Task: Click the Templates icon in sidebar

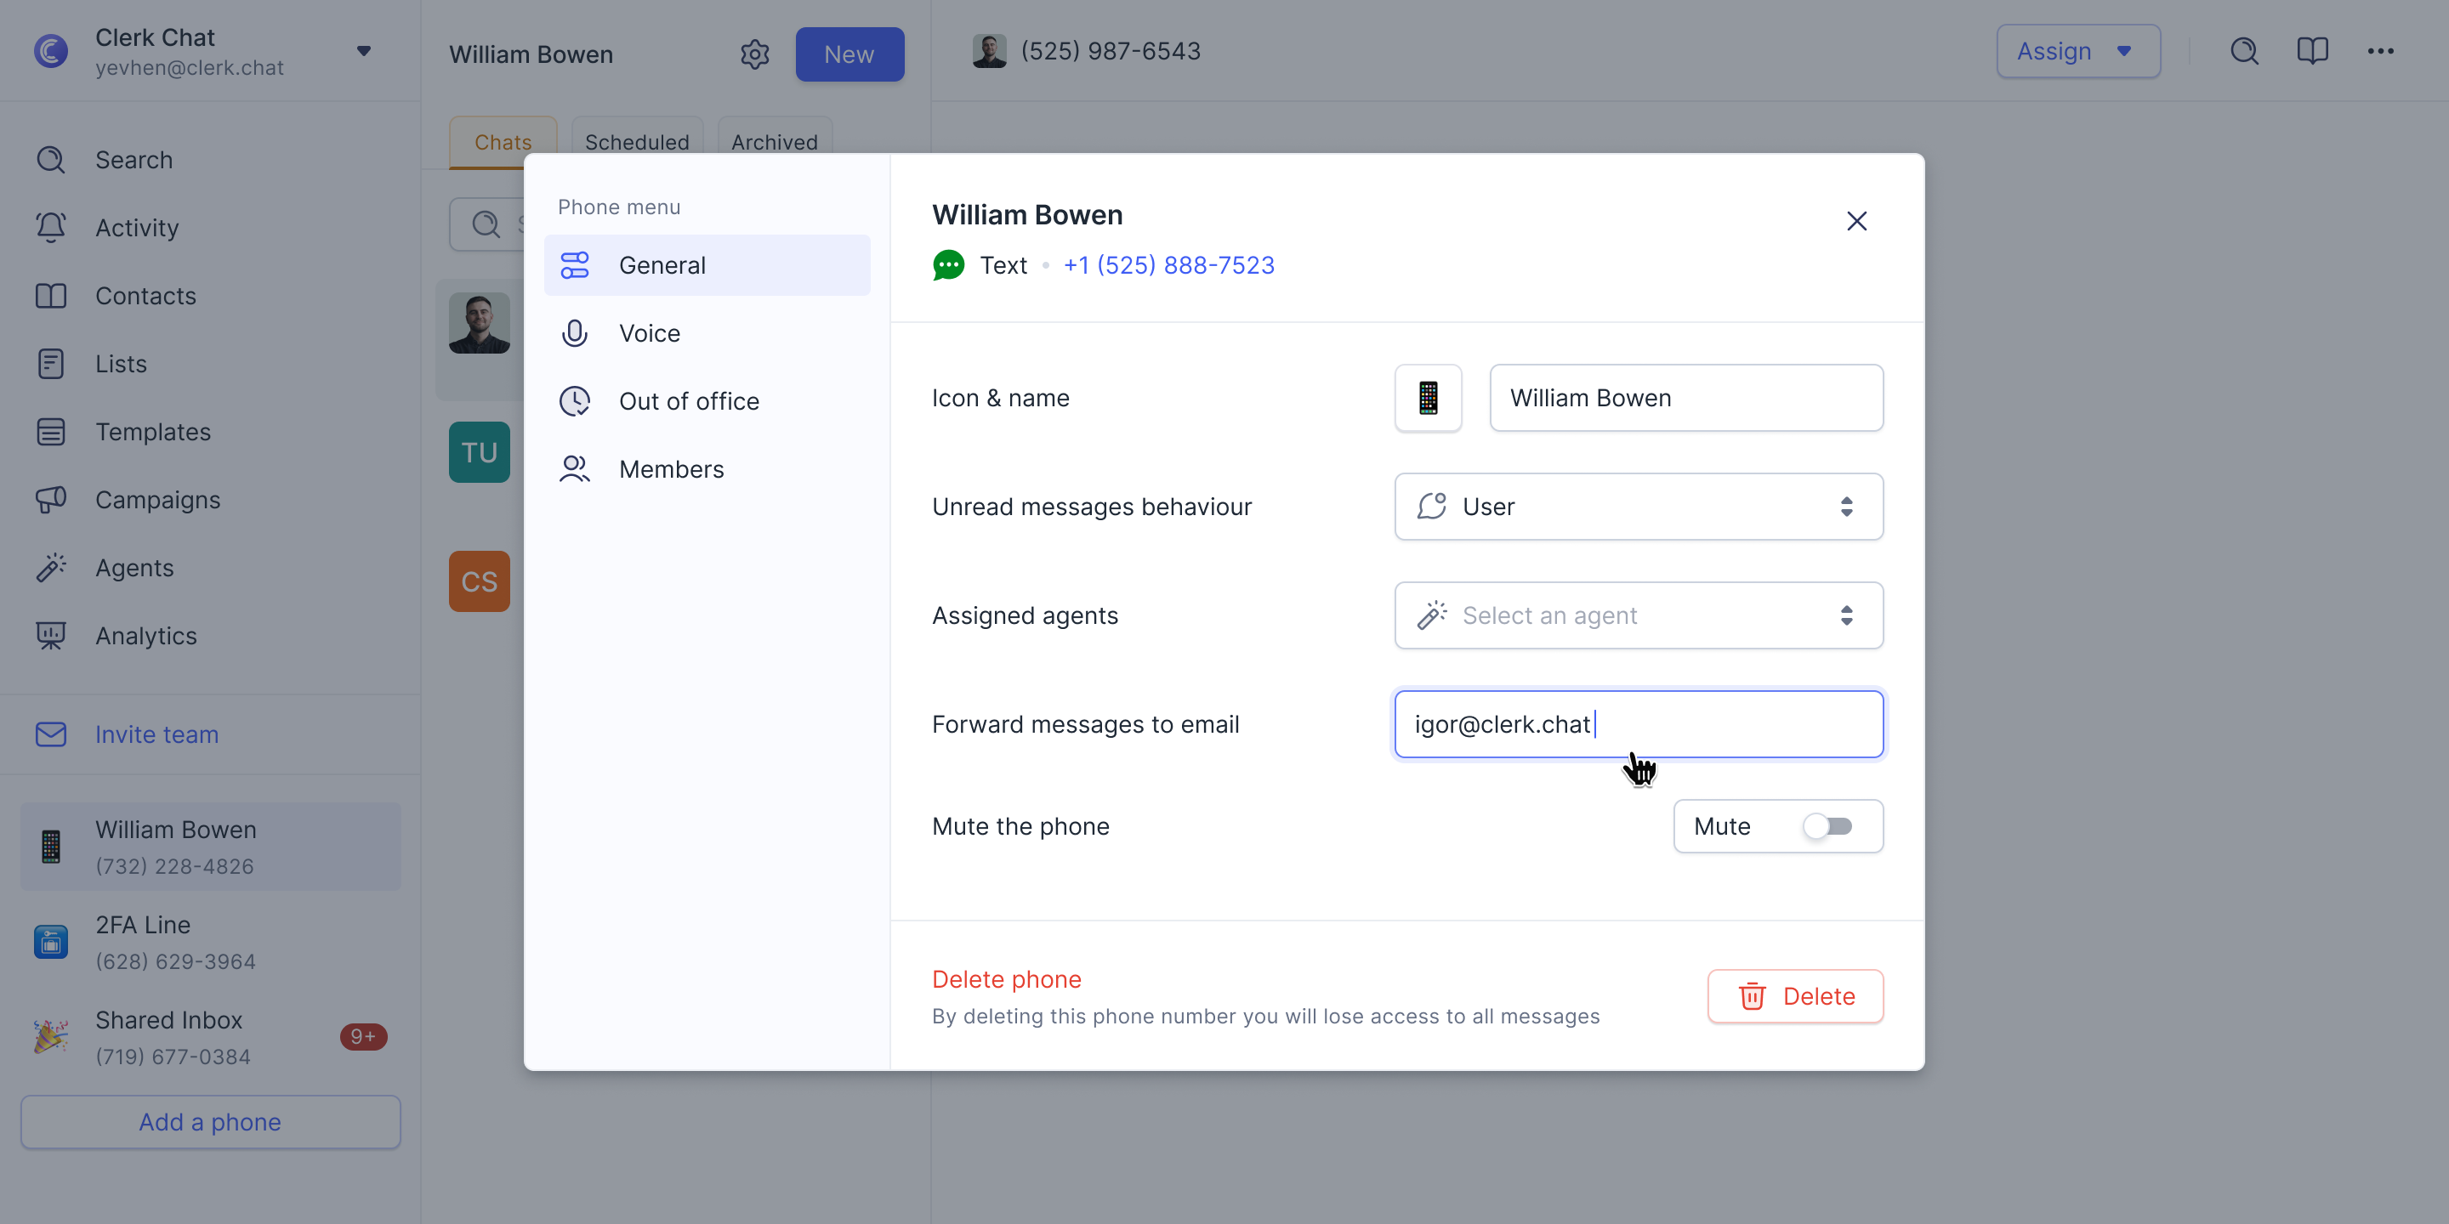Action: [x=50, y=432]
